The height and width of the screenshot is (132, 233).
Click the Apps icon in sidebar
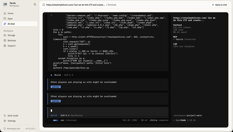coord(5,19)
